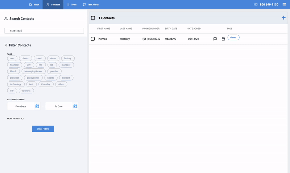Expand More Filters
Image resolution: width=290 pixels, height=173 pixels.
tap(16, 119)
